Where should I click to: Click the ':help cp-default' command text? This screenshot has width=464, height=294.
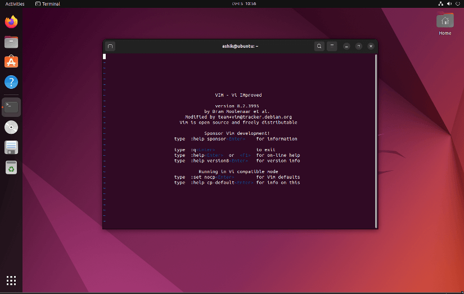tap(213, 183)
